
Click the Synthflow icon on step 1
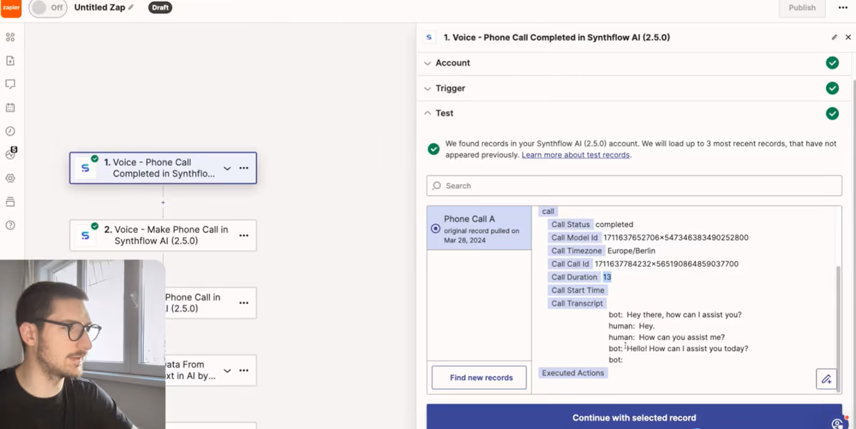[x=85, y=168]
